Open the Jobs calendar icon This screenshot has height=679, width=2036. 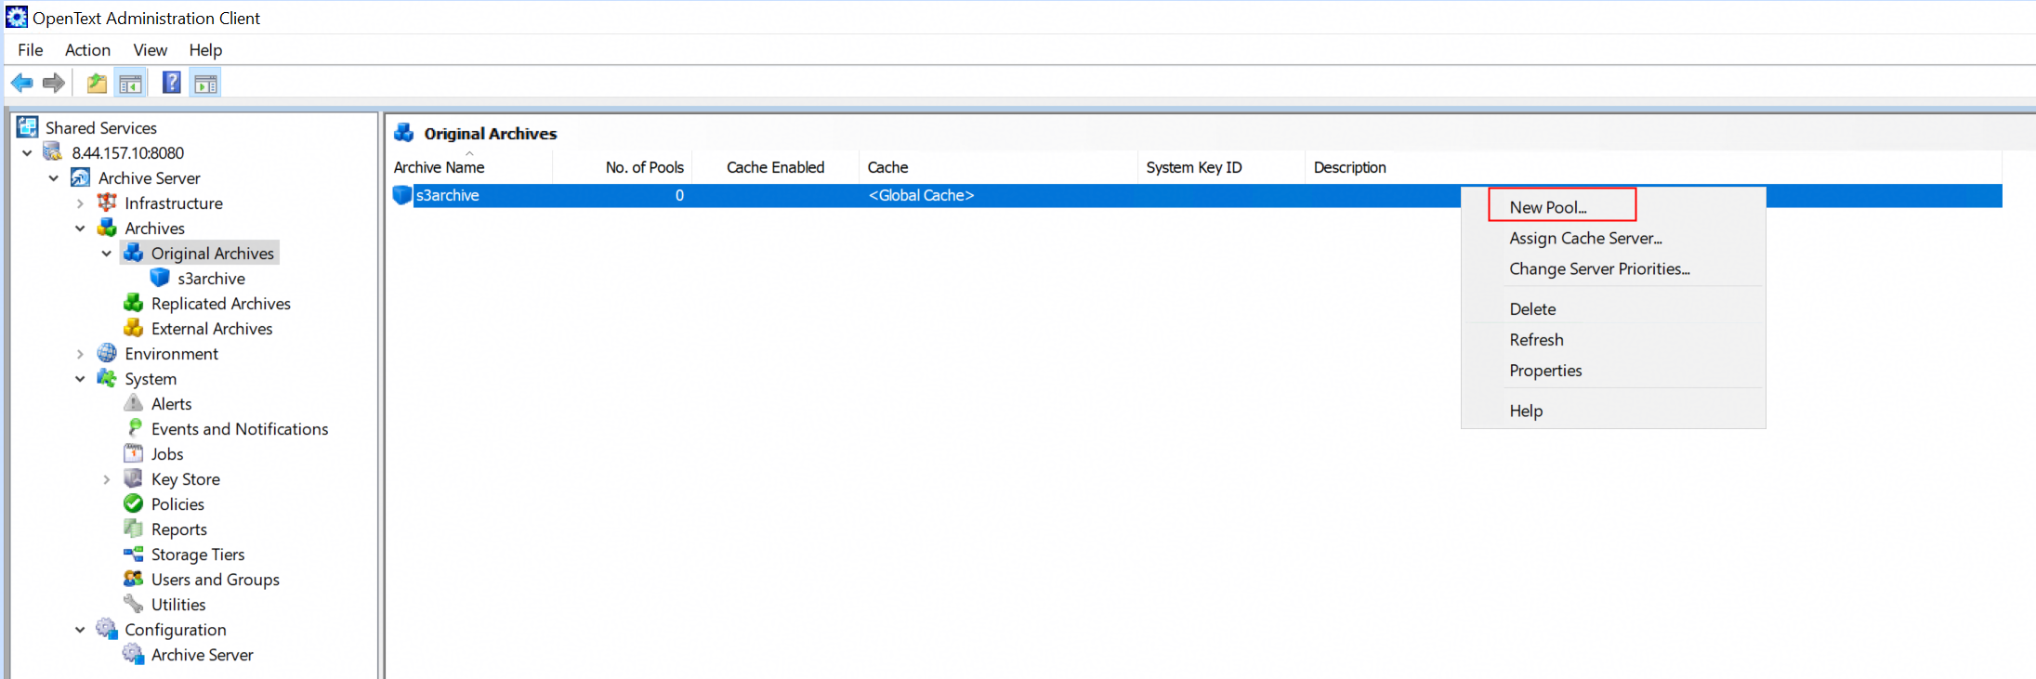point(134,453)
